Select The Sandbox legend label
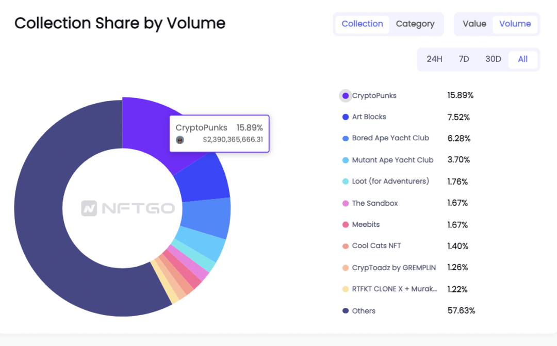This screenshot has height=346, width=557. point(375,203)
